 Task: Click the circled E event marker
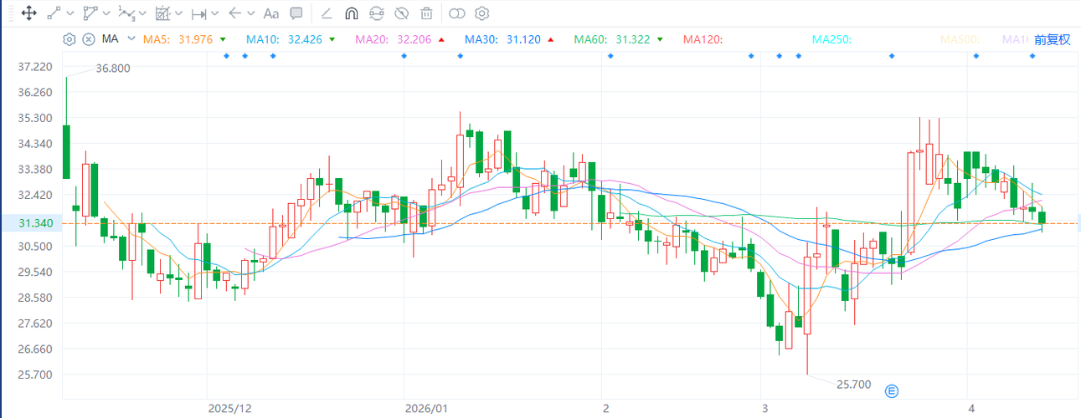pyautogui.click(x=892, y=390)
